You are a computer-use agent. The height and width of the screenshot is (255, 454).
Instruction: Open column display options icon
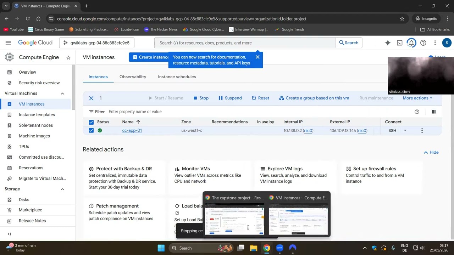coord(433,112)
